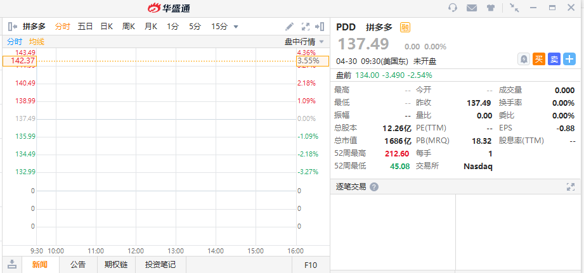Collapse the left panel arrow icon
This screenshot has width=584, height=273.
point(12,27)
